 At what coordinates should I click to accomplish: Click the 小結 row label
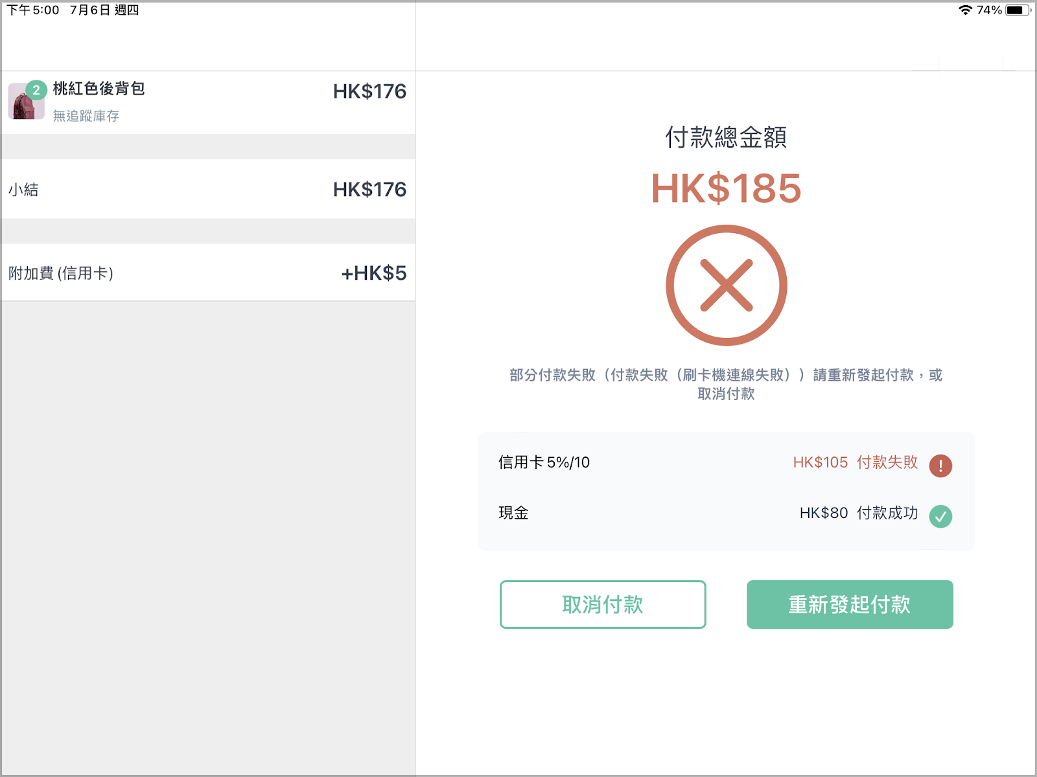pyautogui.click(x=23, y=190)
